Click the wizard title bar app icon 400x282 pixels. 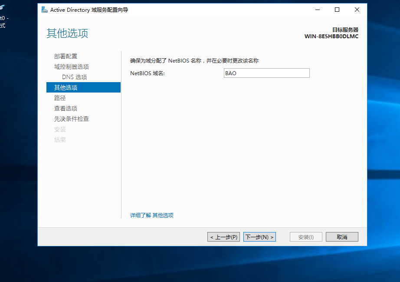(45, 10)
